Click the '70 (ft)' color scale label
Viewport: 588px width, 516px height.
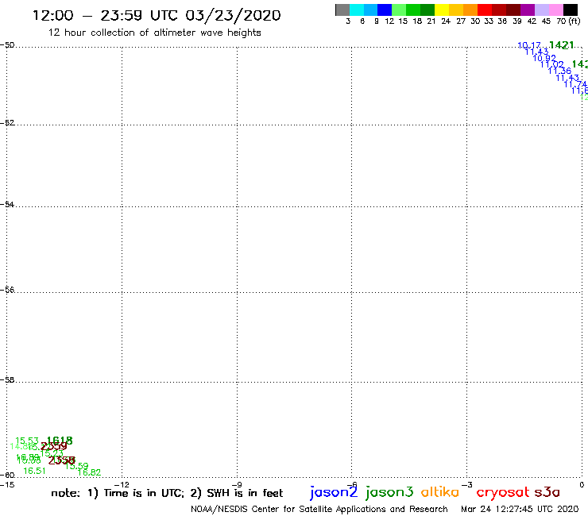tap(568, 21)
